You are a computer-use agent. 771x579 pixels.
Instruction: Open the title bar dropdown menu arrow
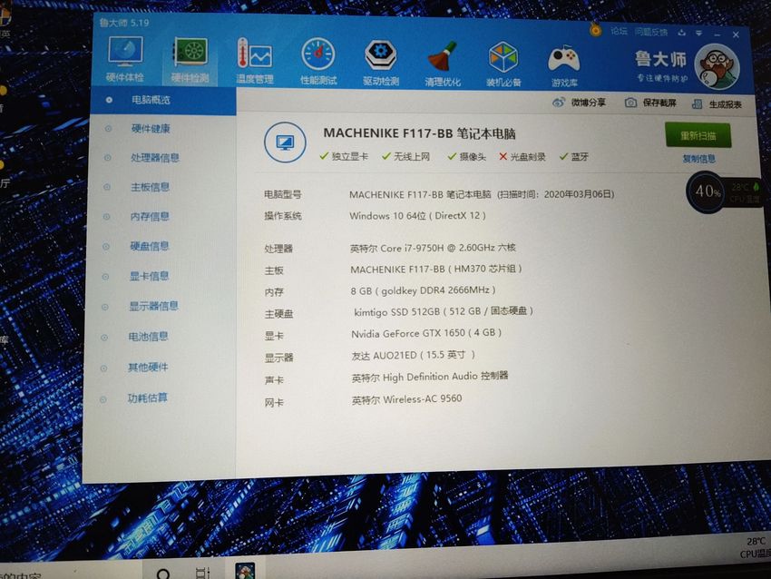coord(698,33)
